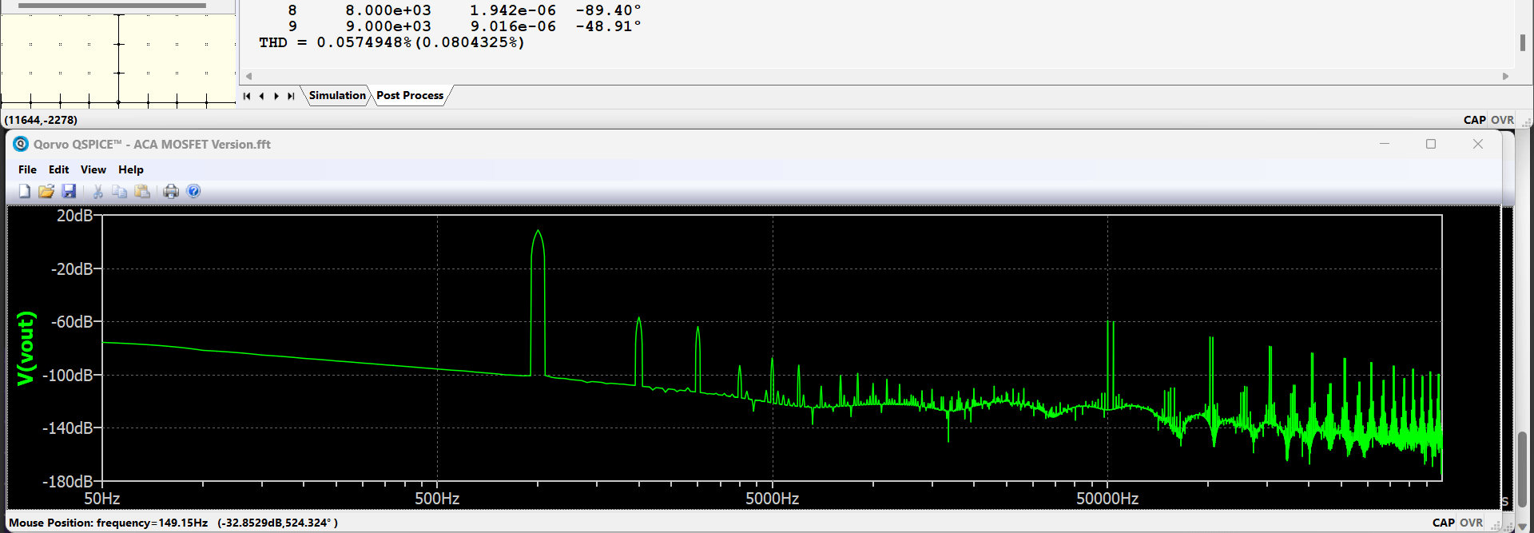The height and width of the screenshot is (533, 1534).
Task: Click the Cut scissors icon
Action: pyautogui.click(x=98, y=191)
